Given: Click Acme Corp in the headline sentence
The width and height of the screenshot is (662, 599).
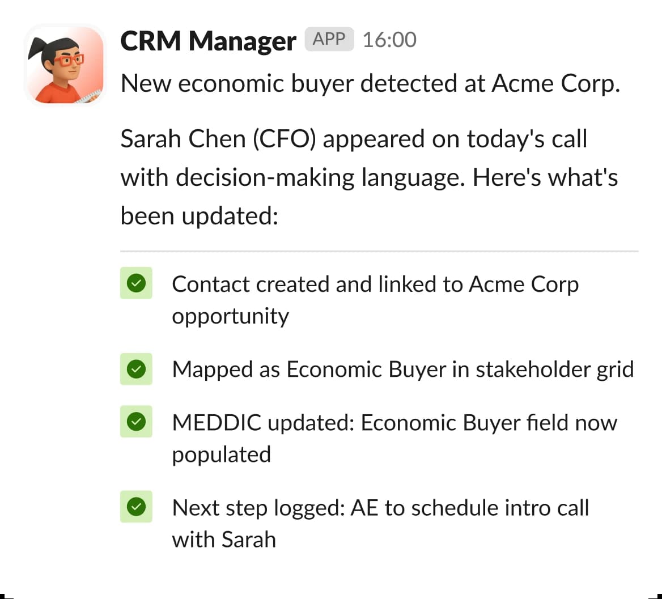Looking at the screenshot, I should (x=554, y=84).
